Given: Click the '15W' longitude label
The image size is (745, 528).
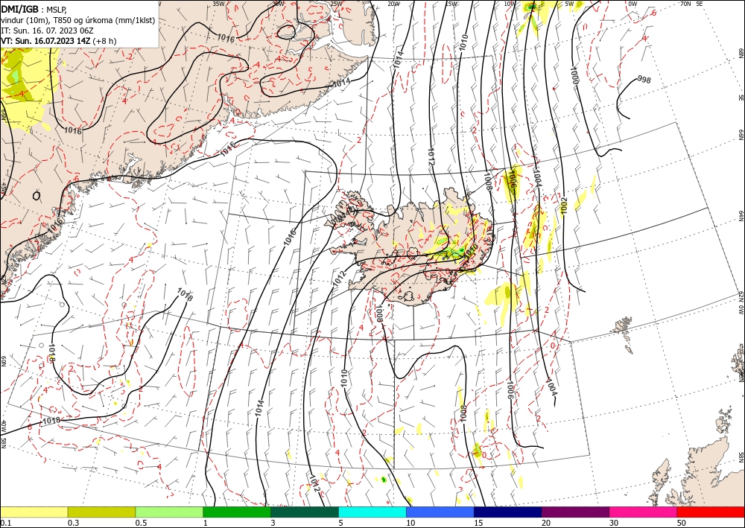Looking at the screenshot, I should 451,4.
